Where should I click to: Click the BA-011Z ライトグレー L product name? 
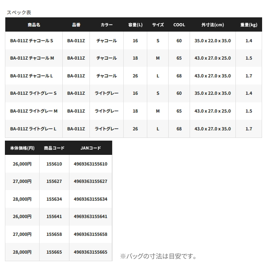[33, 129]
